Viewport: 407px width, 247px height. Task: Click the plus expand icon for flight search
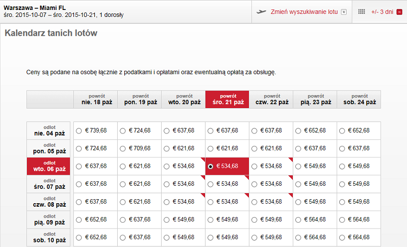(x=344, y=12)
